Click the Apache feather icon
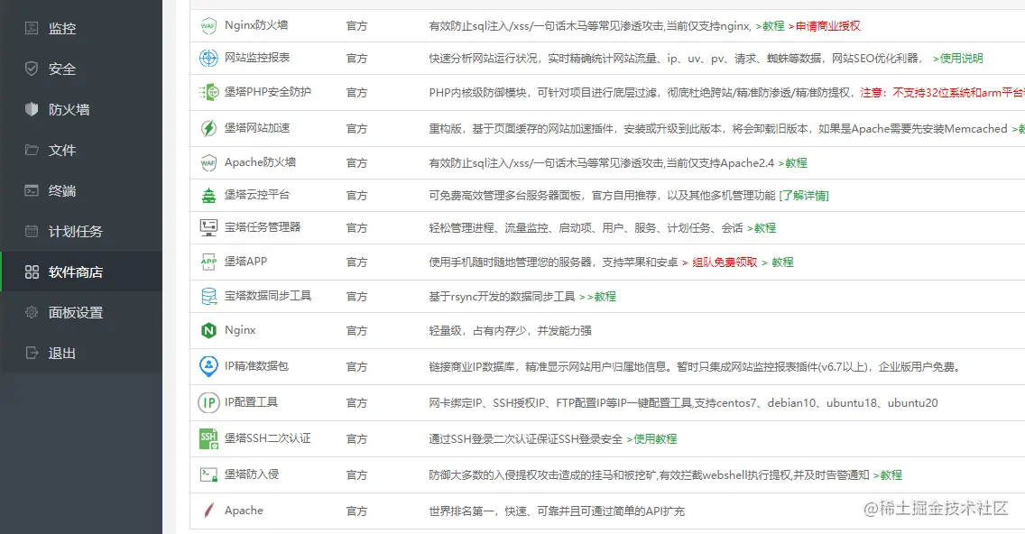1025x534 pixels. (208, 511)
